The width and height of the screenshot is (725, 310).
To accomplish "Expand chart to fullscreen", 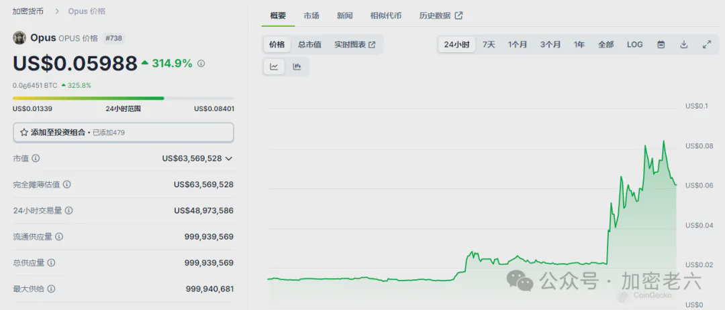I will click(706, 45).
